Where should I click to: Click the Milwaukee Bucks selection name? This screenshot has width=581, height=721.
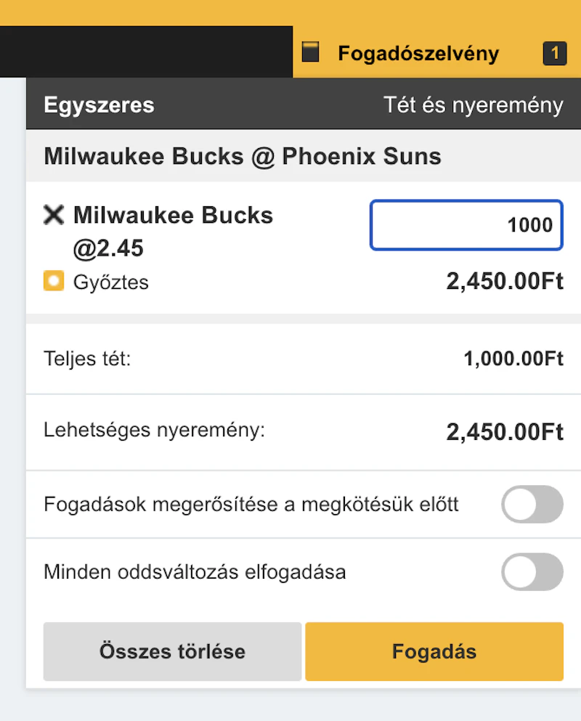(173, 215)
